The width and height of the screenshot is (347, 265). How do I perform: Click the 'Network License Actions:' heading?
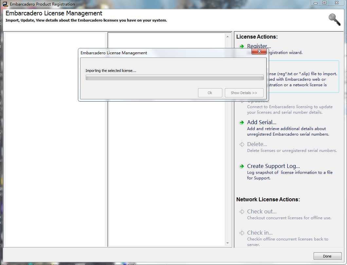coord(268,199)
